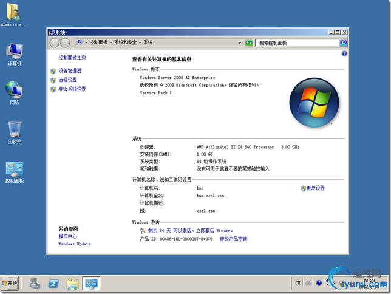Open 设备管理器 device manager link
This screenshot has width=391, height=294.
[70, 70]
